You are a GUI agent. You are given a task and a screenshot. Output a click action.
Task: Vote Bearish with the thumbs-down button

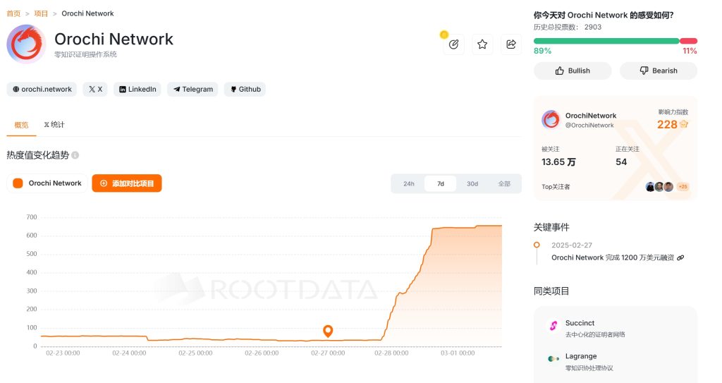click(x=659, y=71)
